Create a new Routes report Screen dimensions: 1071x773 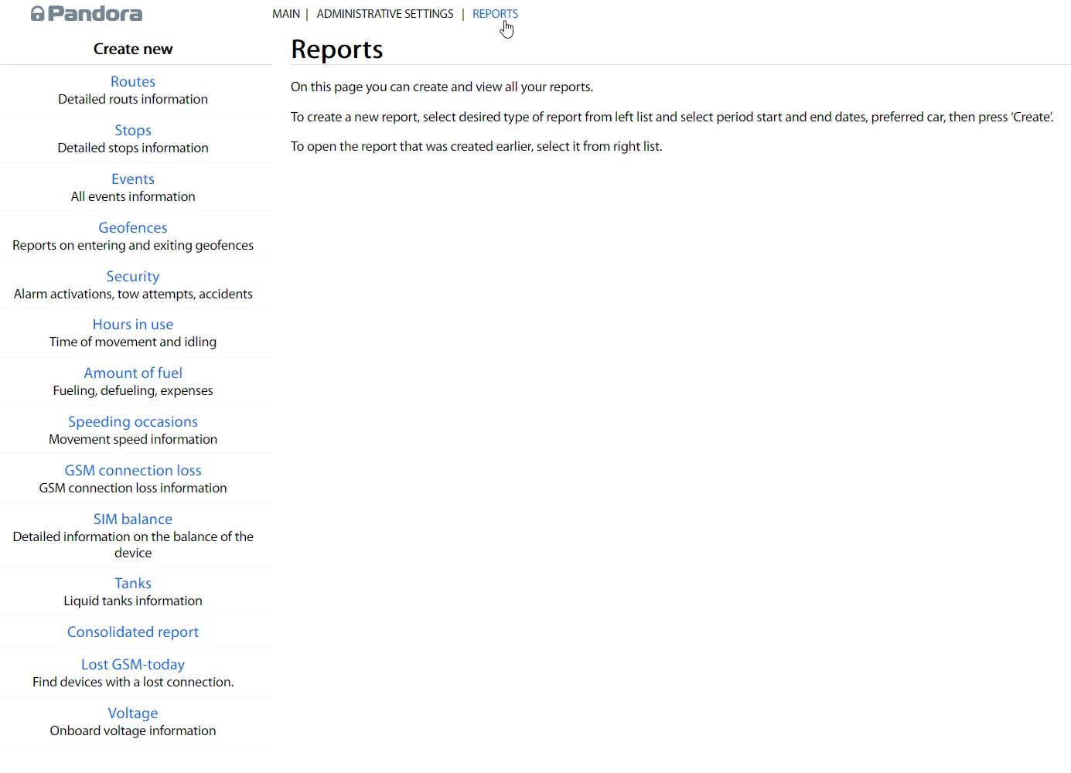133,81
